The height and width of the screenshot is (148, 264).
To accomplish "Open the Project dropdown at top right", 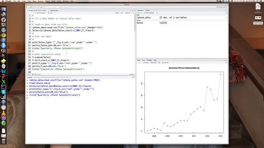I will [x=222, y=7].
